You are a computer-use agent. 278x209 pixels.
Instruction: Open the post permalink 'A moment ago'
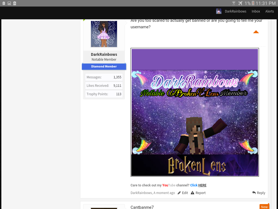pos(164,193)
